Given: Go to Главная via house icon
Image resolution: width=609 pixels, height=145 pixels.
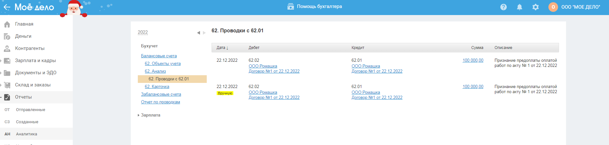Looking at the screenshot, I should click(x=7, y=24).
